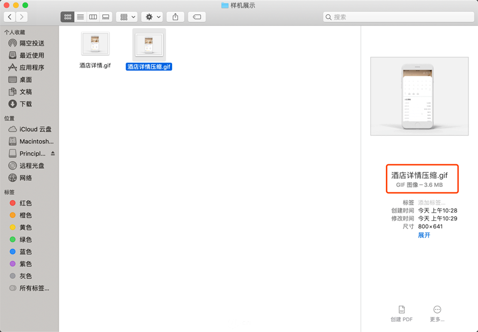Open the gear action menu

(x=152, y=17)
